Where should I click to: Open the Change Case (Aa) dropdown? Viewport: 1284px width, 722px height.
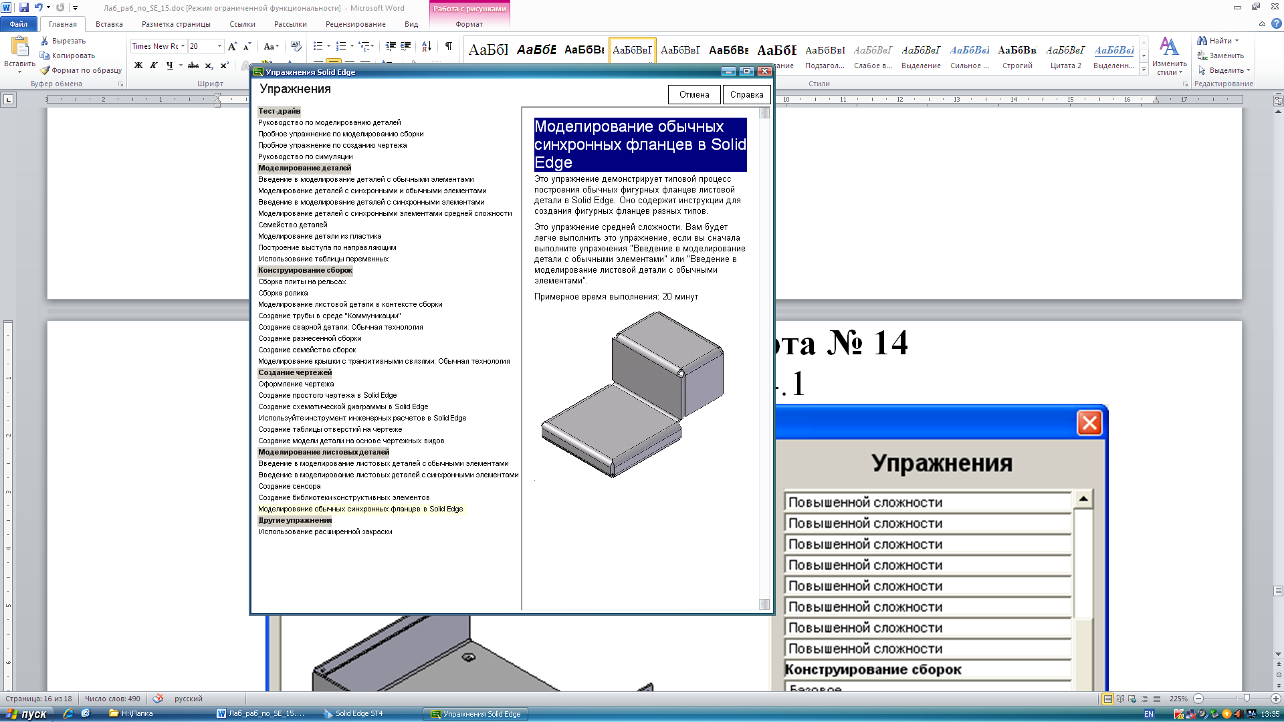(x=271, y=46)
